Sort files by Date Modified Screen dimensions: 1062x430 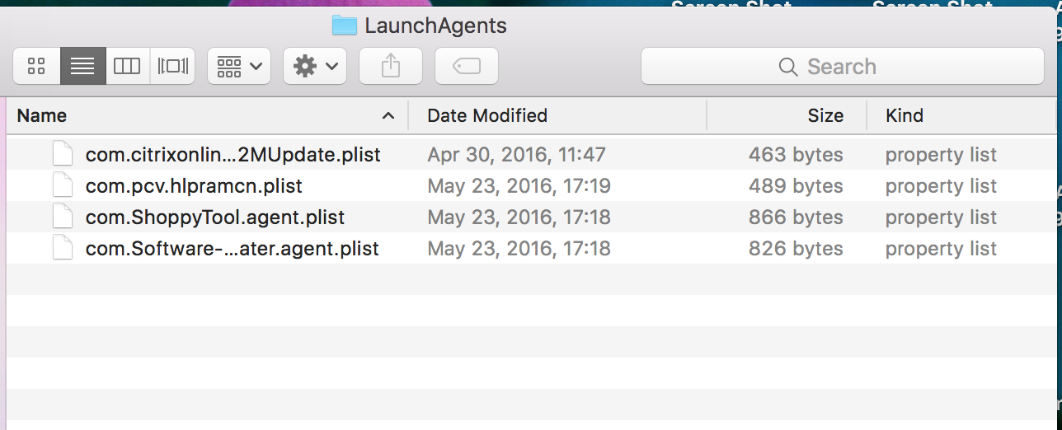(x=487, y=116)
